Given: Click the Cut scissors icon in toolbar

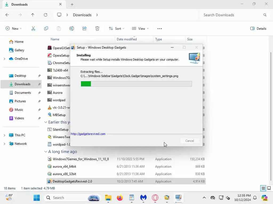Looking at the screenshot, I should [x=33, y=29].
